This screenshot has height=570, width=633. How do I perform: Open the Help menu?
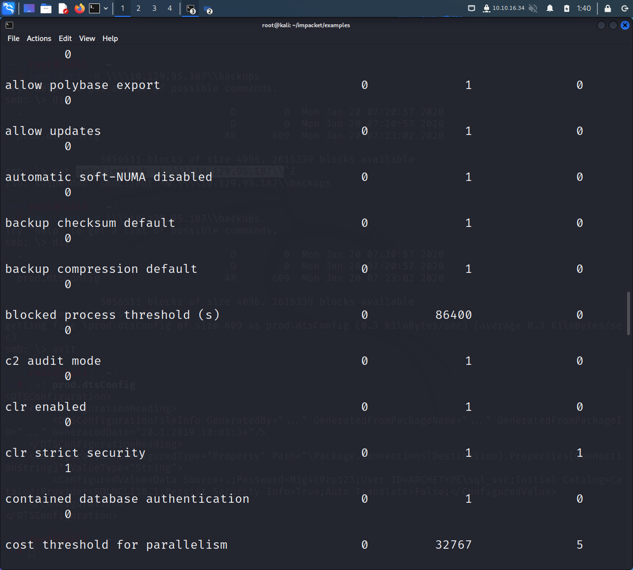pyautogui.click(x=110, y=39)
